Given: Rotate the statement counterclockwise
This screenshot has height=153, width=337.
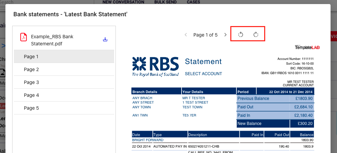Looking at the screenshot, I should 240,35.
